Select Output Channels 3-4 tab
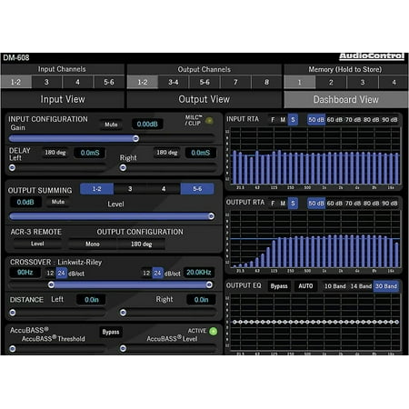 click(x=174, y=82)
